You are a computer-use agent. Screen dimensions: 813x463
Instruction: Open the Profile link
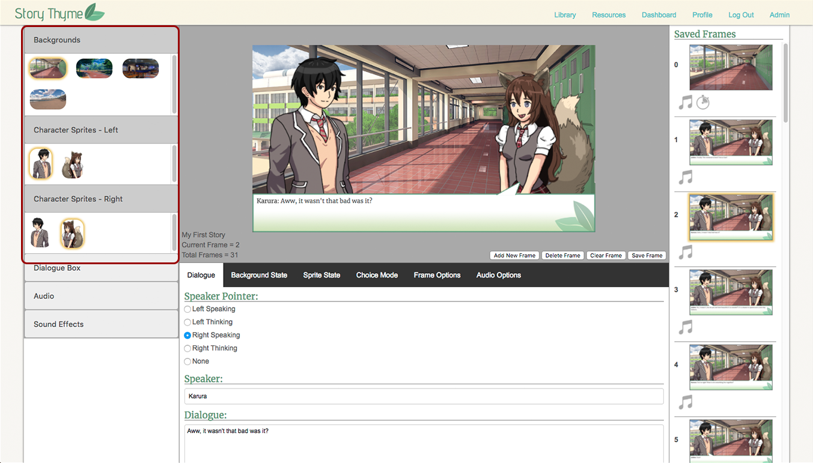[x=702, y=15]
